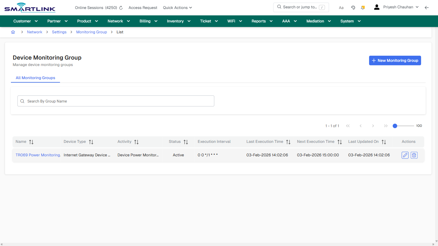Expand the Mediation menu dropdown
Image resolution: width=438 pixels, height=246 pixels.
coord(318,21)
